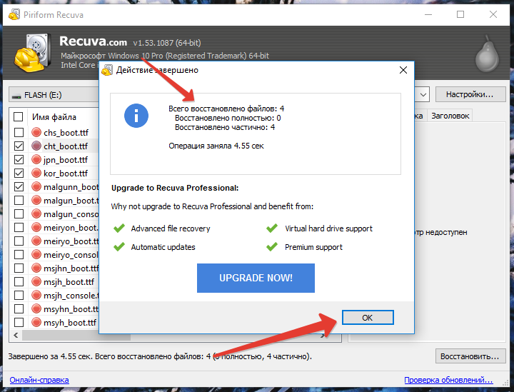Check the msyhn_boot checkbox
This screenshot has width=514, height=392.
(x=19, y=309)
